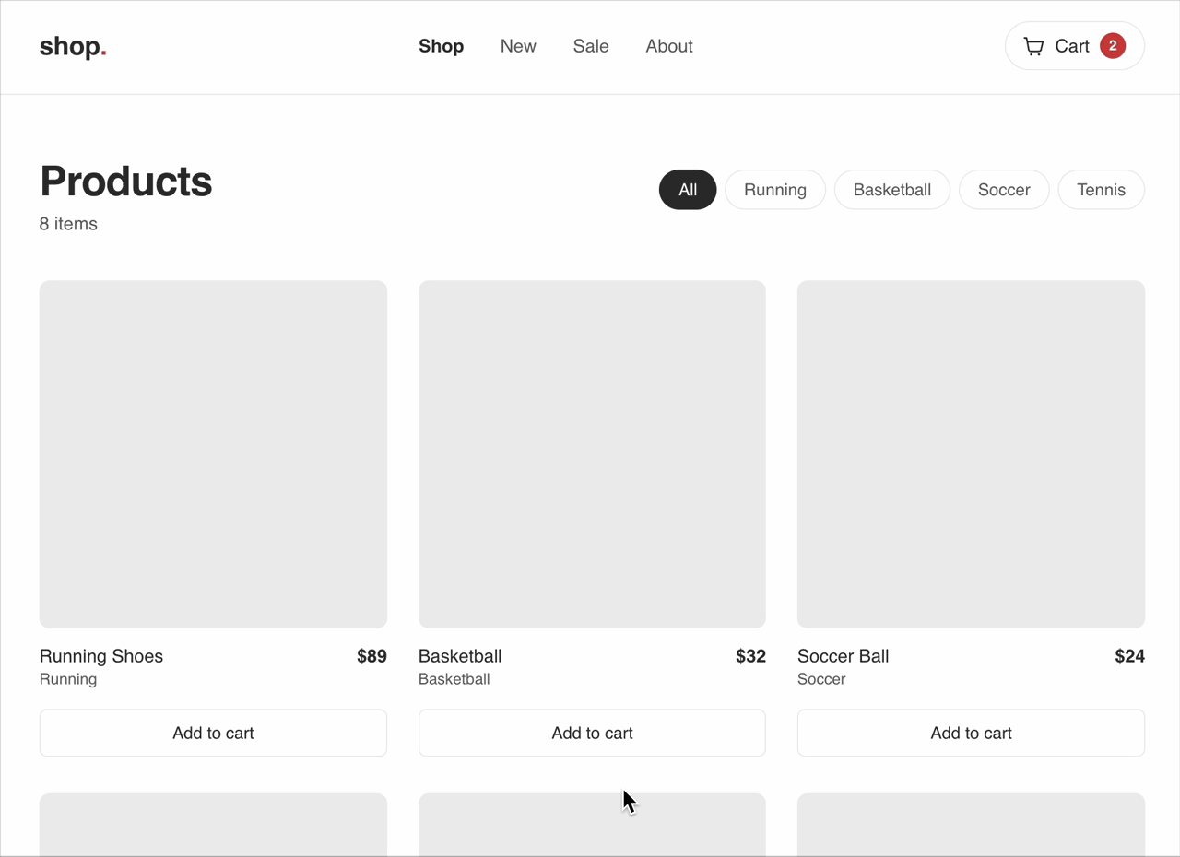This screenshot has width=1180, height=857.
Task: Go to the shop. logo home link
Action: tap(73, 46)
